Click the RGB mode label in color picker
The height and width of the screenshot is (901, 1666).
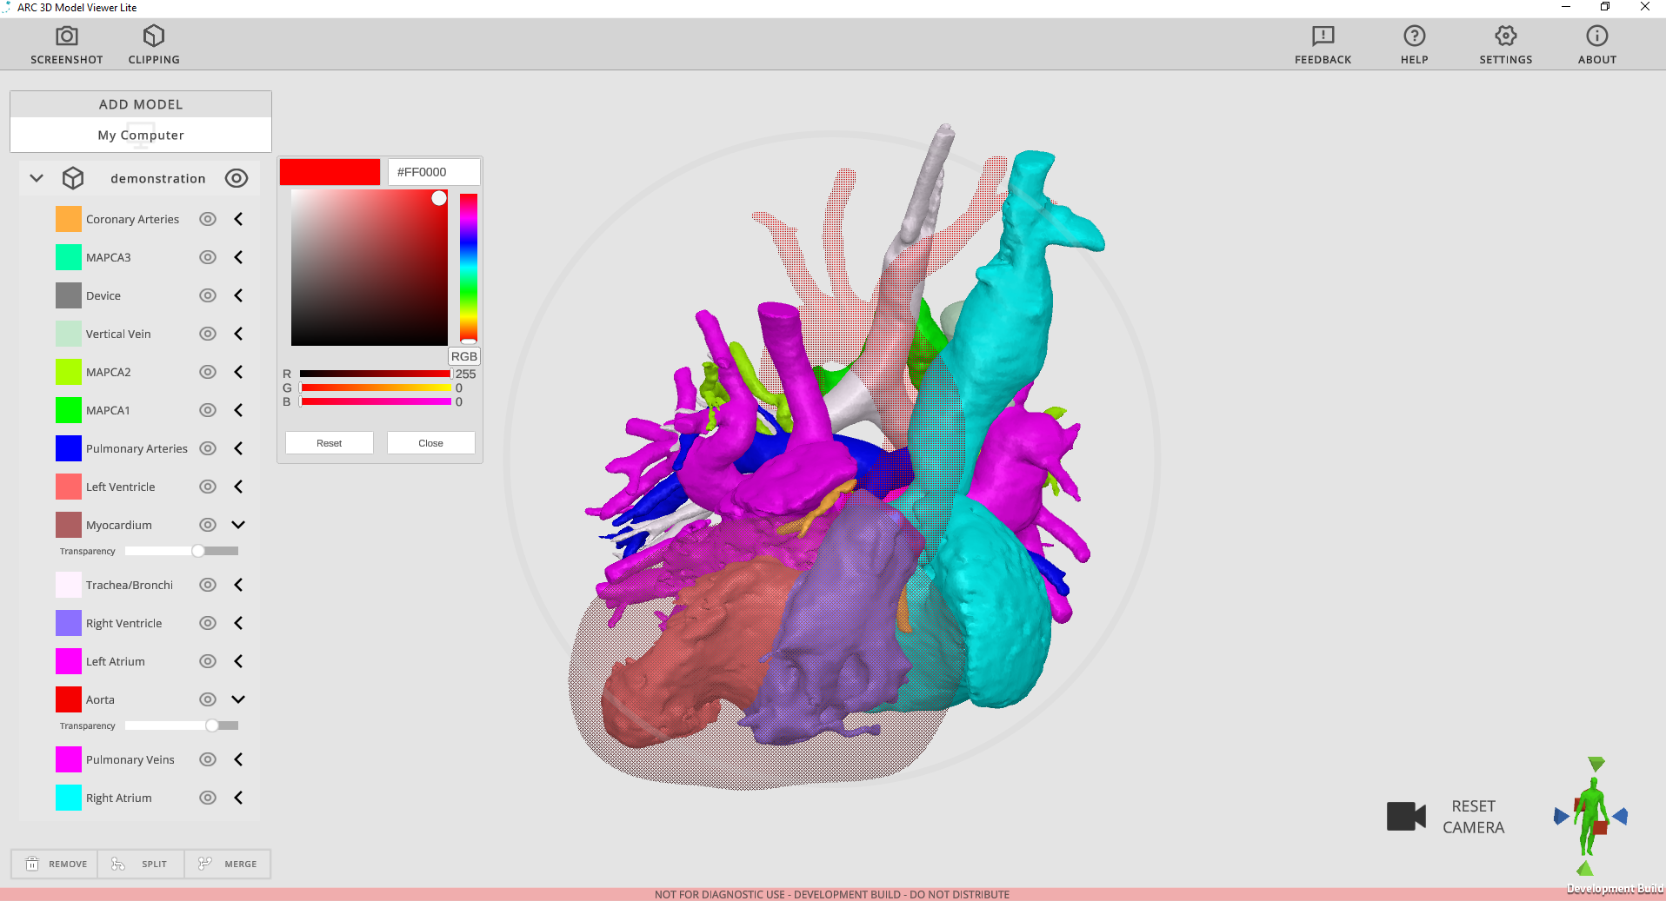click(x=464, y=355)
